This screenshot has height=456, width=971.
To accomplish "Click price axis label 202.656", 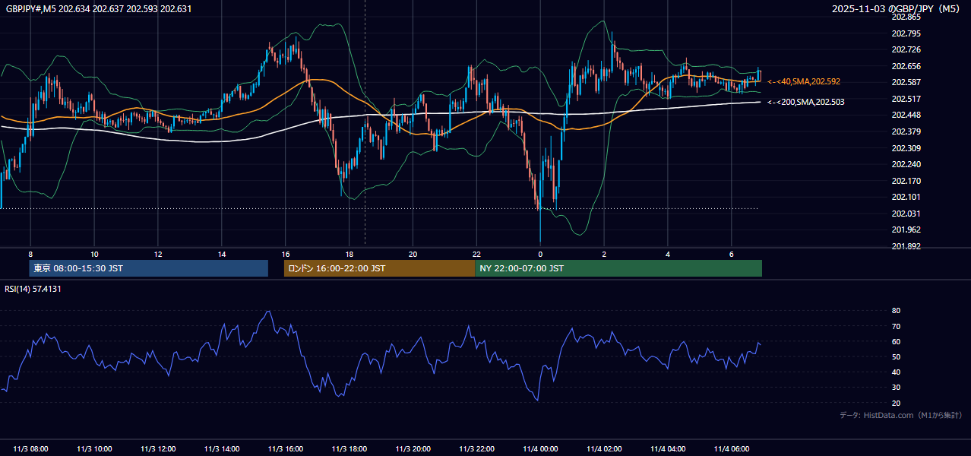I will [906, 66].
